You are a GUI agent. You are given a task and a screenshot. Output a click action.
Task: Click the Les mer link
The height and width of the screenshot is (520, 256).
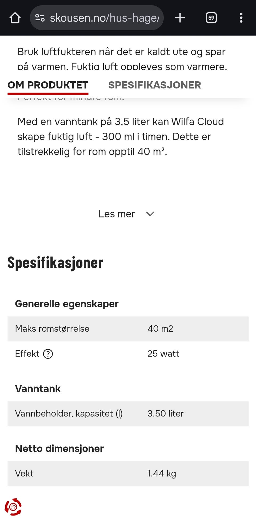pyautogui.click(x=117, y=214)
